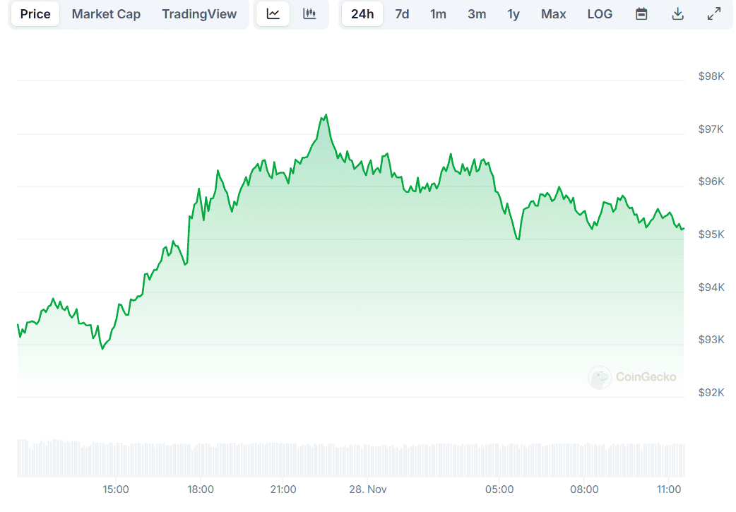
Task: Open the calendar date picker icon
Action: [641, 13]
